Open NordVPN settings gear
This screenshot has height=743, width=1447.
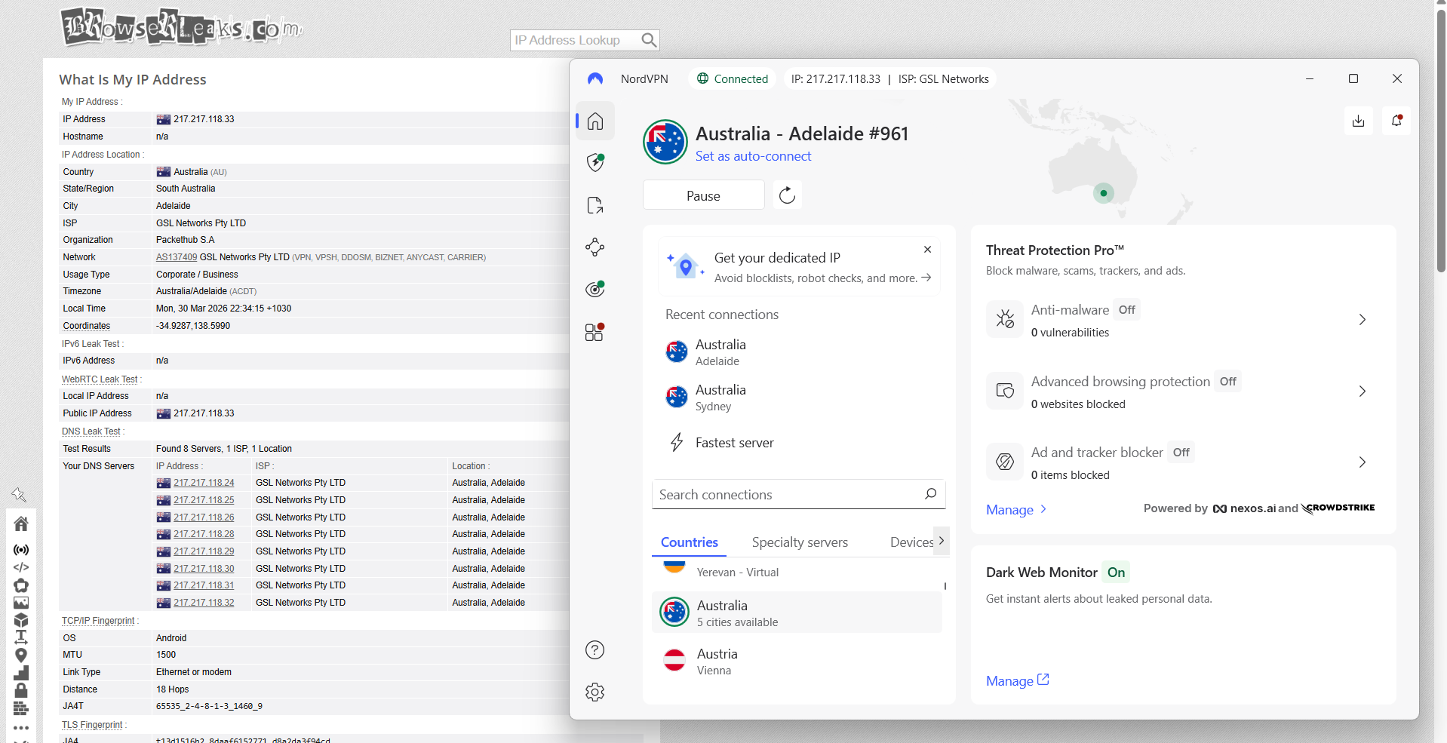594,692
